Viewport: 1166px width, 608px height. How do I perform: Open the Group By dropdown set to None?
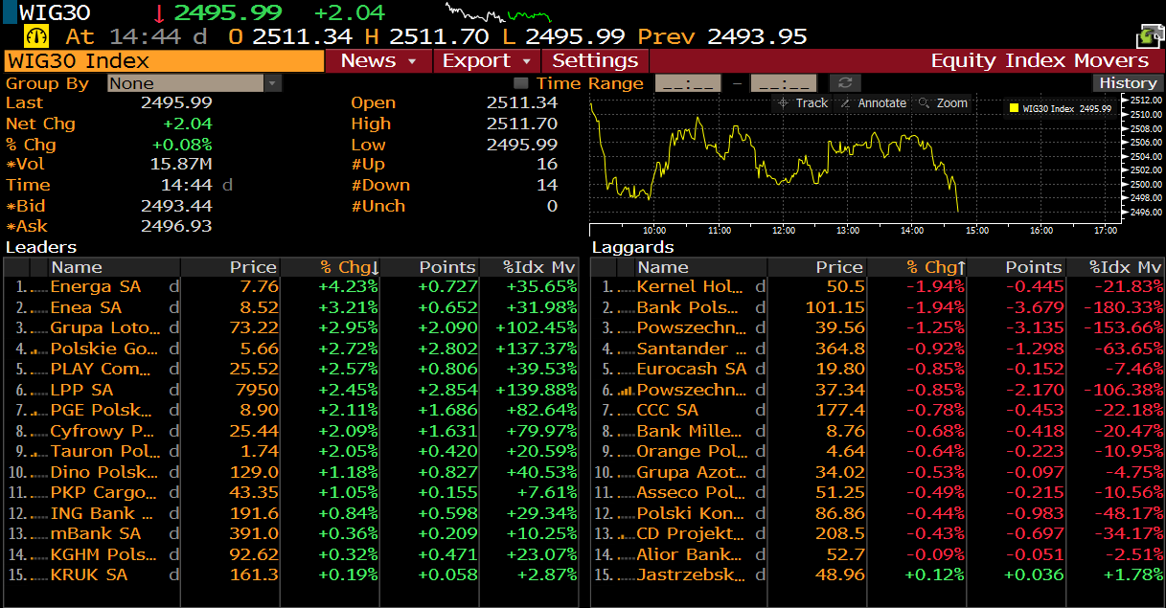coord(194,83)
